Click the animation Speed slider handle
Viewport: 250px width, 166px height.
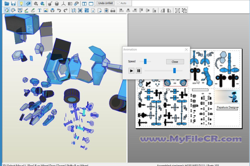click(145, 62)
